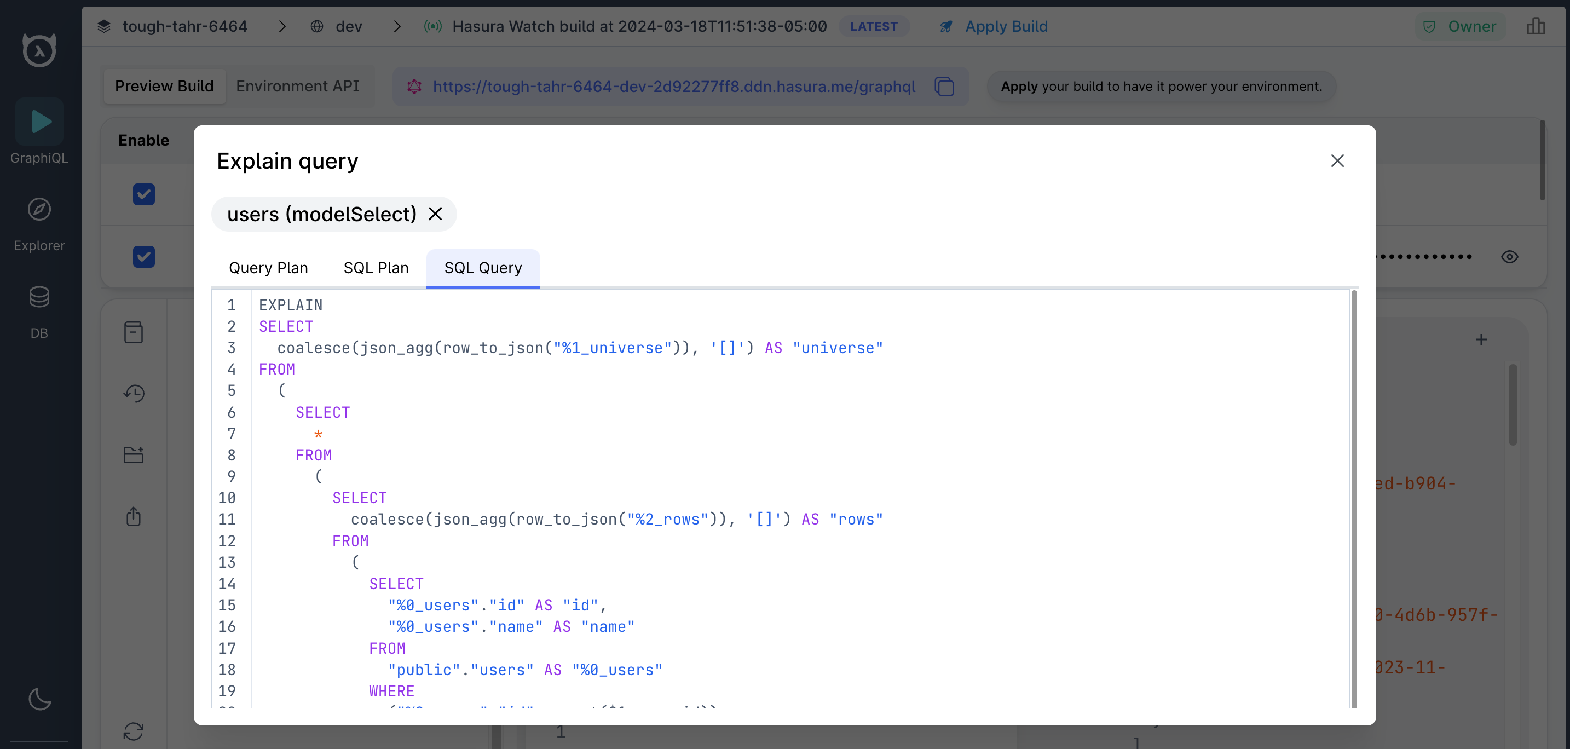Open the Hasura logo home icon
The width and height of the screenshot is (1570, 749).
tap(39, 50)
